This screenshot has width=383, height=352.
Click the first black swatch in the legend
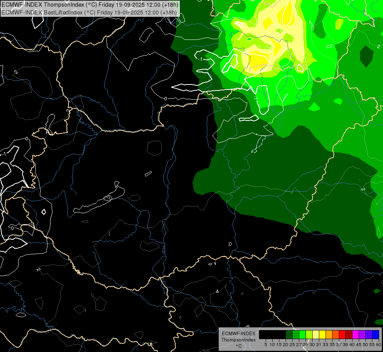pos(263,334)
